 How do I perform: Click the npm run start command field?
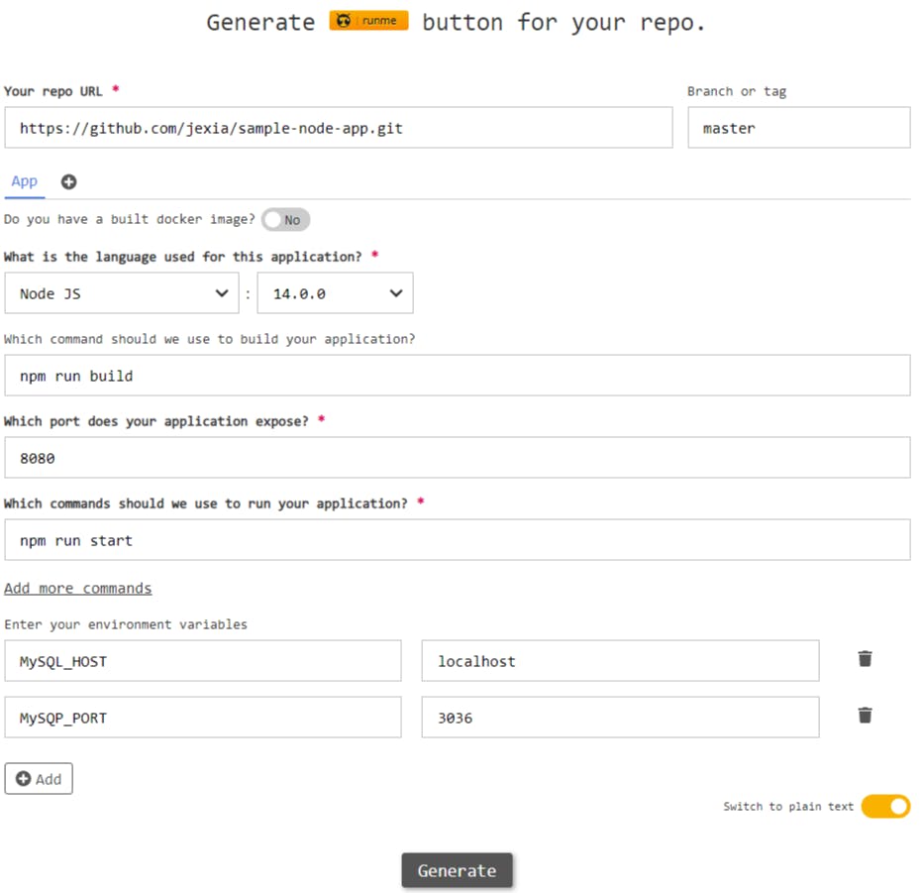(458, 540)
